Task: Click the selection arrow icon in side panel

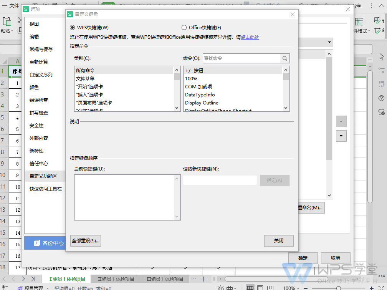Action: click(x=382, y=56)
